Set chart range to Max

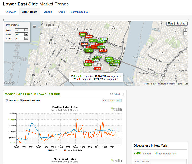pyautogui.click(x=118, y=100)
